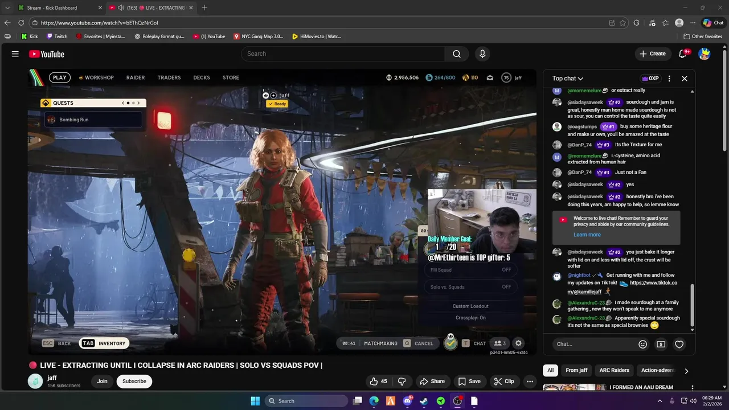Click the browser address bar URL

coord(99,23)
